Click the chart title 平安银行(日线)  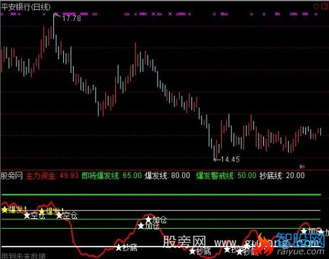26,7
